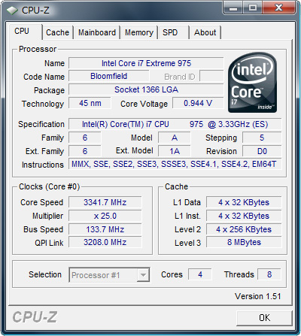This screenshot has height=336, width=301.
Task: Click the Level 3 cache value
Action: 244,242
